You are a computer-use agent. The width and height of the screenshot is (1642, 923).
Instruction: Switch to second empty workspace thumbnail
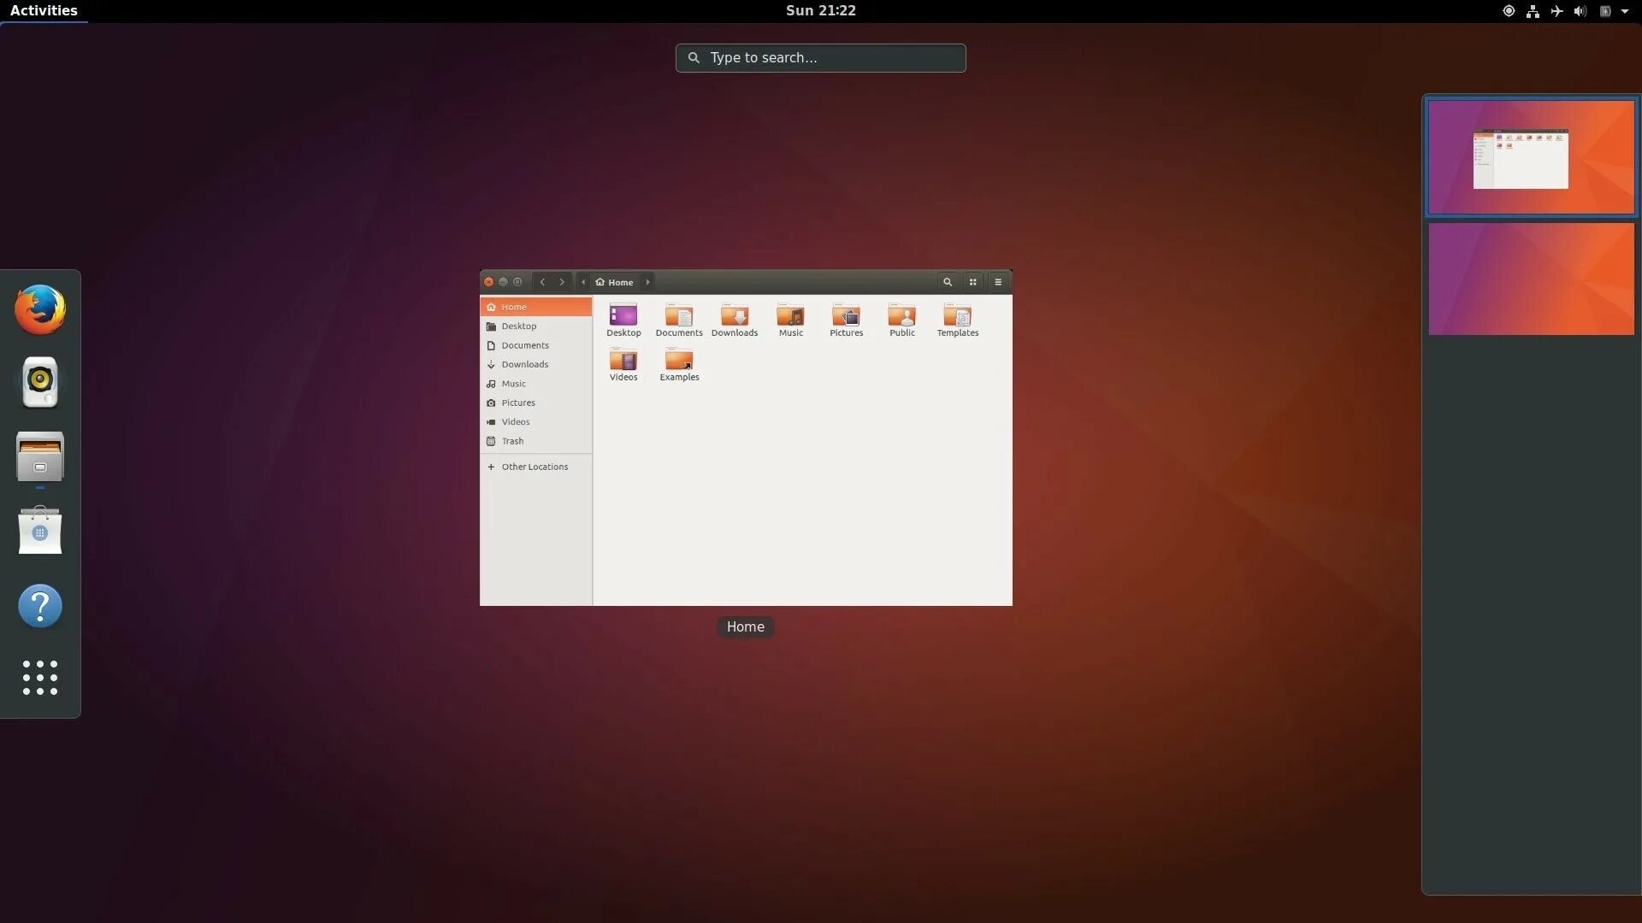1531,279
